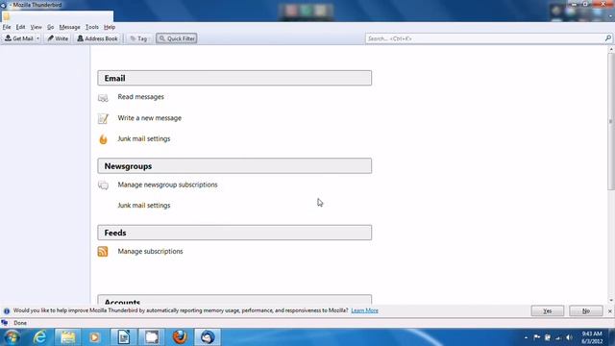Launch Internet Explorer from the taskbar
Image resolution: width=615 pixels, height=346 pixels.
tap(39, 337)
